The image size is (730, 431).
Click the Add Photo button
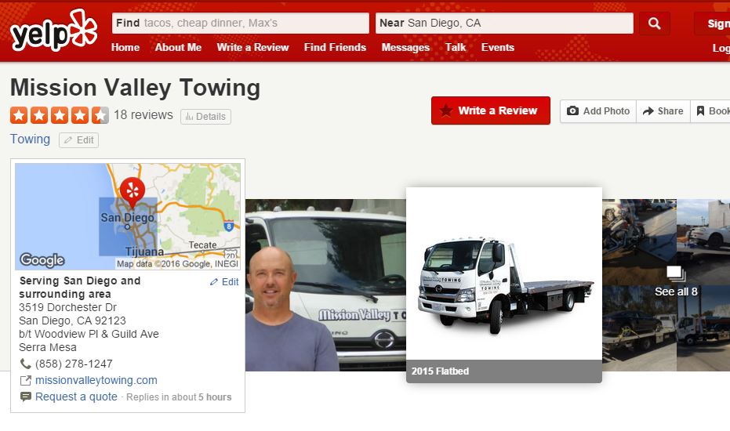[x=598, y=111]
